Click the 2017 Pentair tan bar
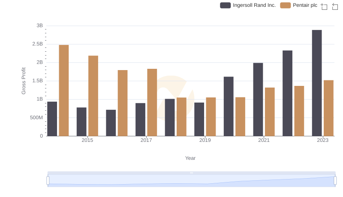The image size is (343, 197). [152, 103]
